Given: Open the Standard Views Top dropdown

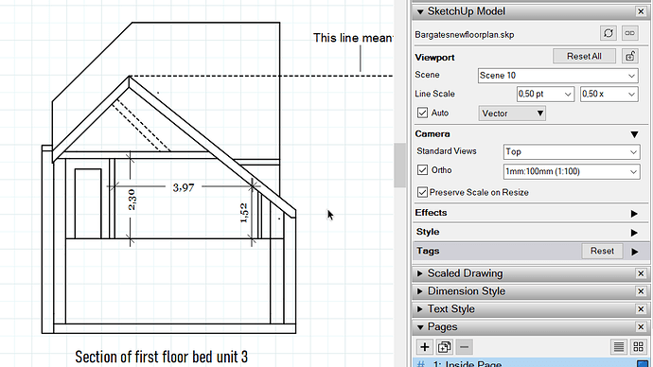Looking at the screenshot, I should [x=572, y=152].
